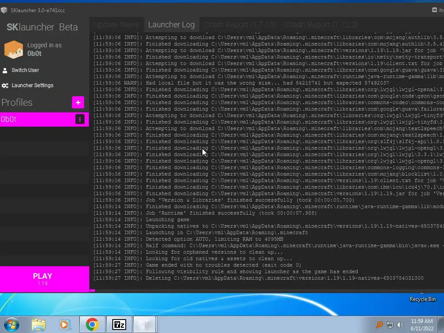Click the Profiles heading
This screenshot has width=444, height=333.
[17, 102]
